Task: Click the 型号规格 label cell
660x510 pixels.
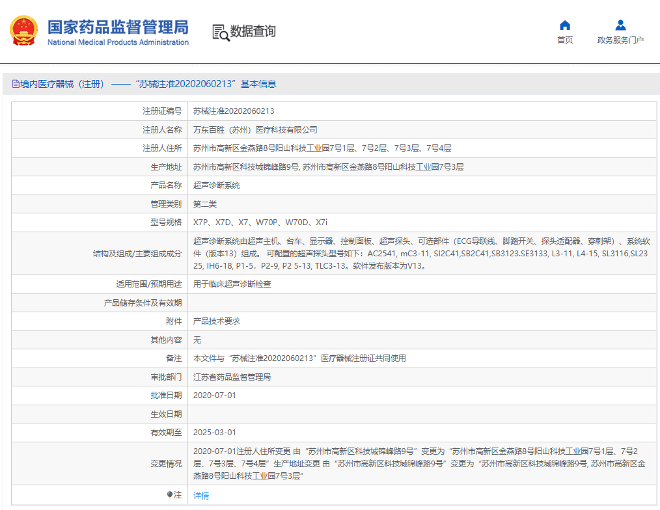Action: (x=100, y=222)
